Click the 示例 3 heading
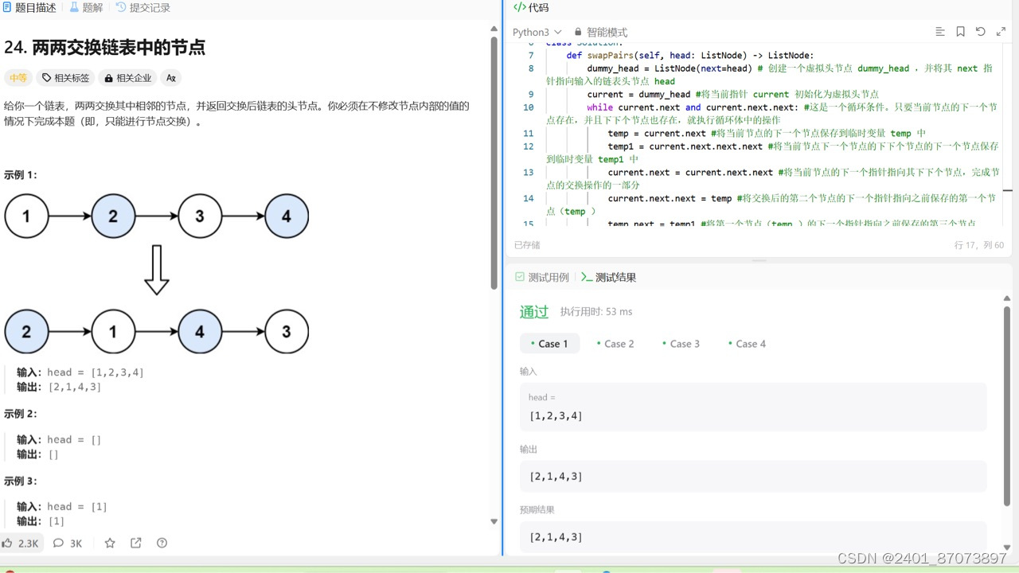Image resolution: width=1019 pixels, height=573 pixels. pyautogui.click(x=21, y=481)
